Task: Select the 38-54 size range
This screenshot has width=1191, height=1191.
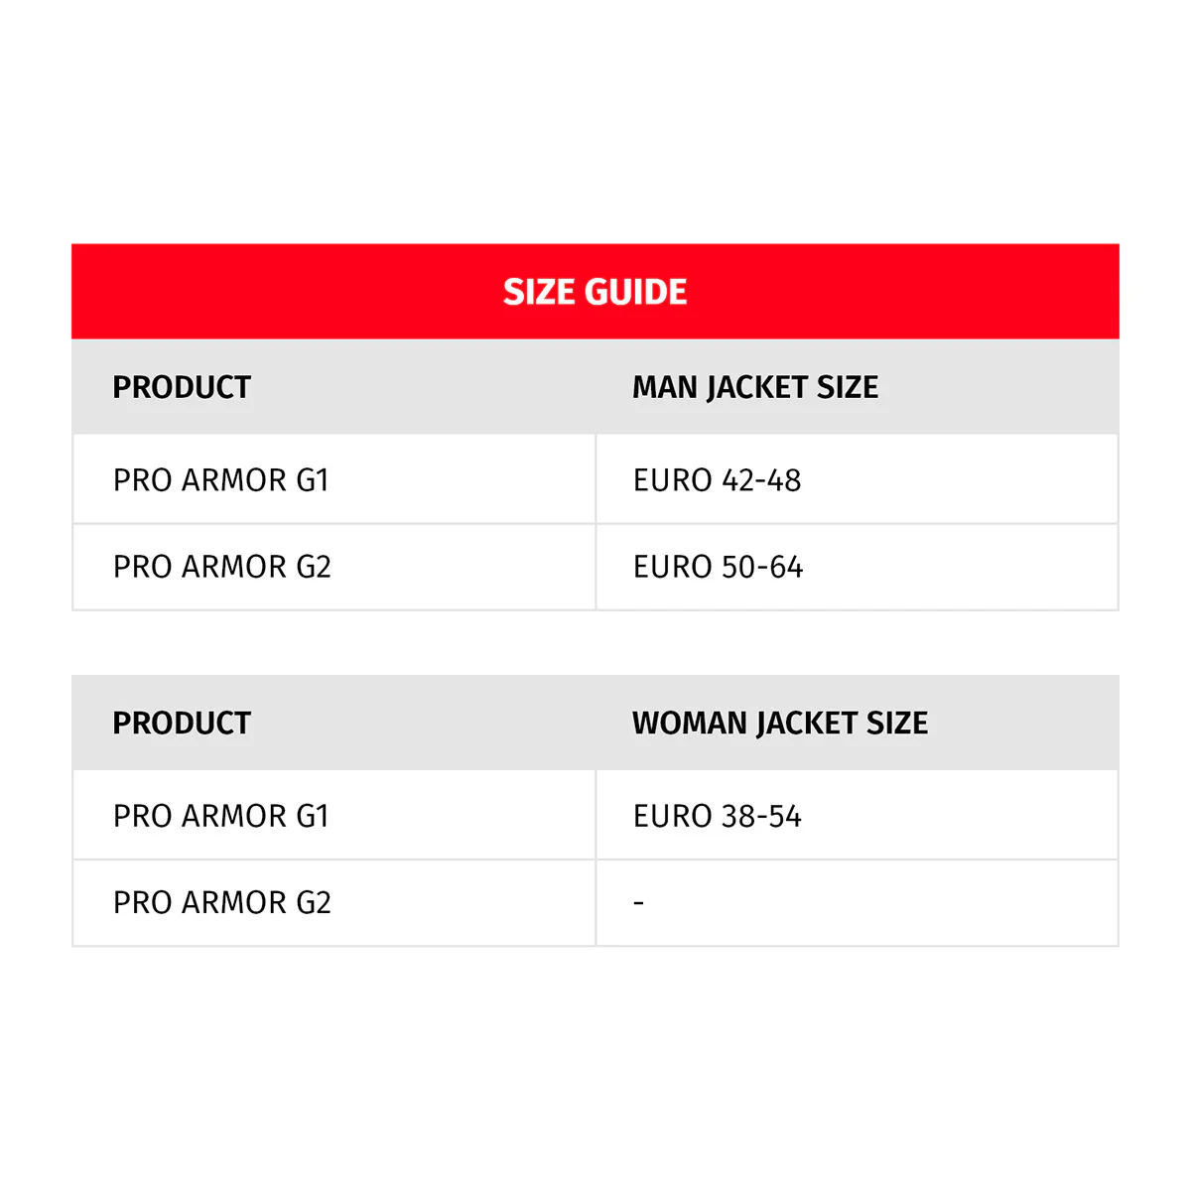Action: pyautogui.click(x=761, y=816)
